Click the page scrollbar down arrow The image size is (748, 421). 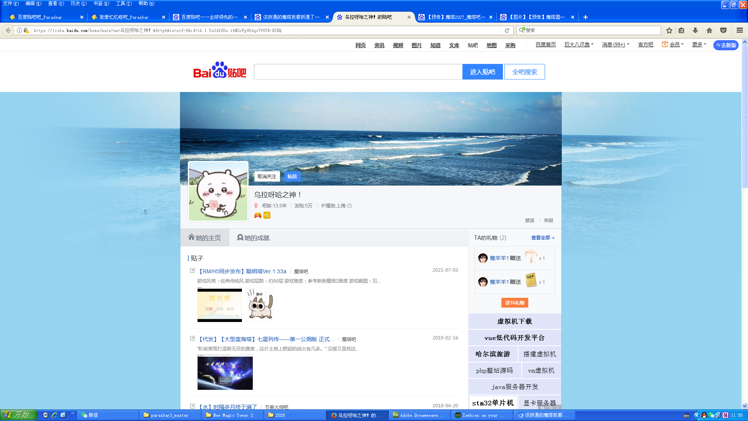pos(744,406)
